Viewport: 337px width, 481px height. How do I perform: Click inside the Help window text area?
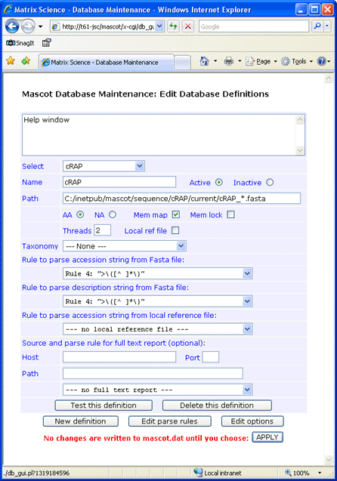point(159,134)
